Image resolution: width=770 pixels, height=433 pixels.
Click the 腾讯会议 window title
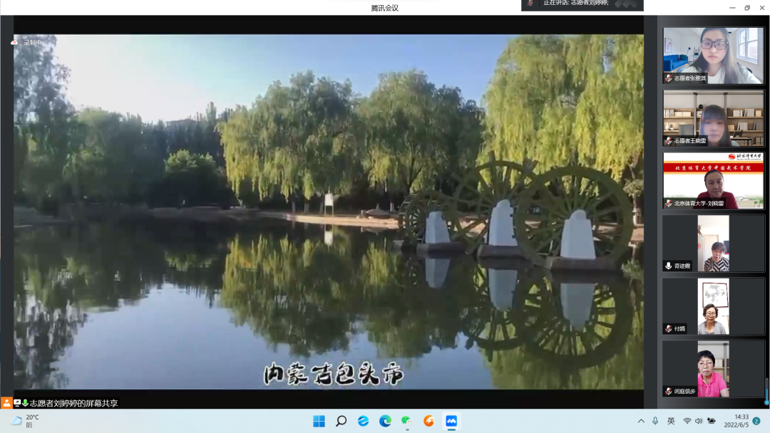[x=385, y=8]
